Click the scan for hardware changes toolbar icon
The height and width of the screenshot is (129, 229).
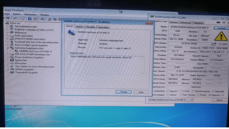pyautogui.click(x=42, y=19)
